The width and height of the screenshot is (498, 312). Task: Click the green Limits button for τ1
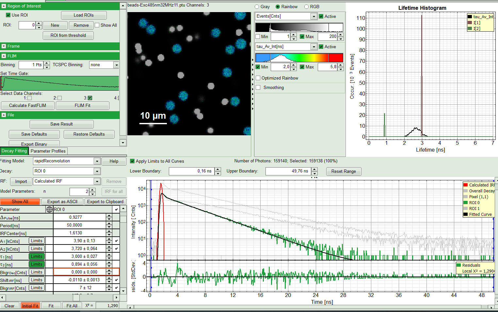37,257
